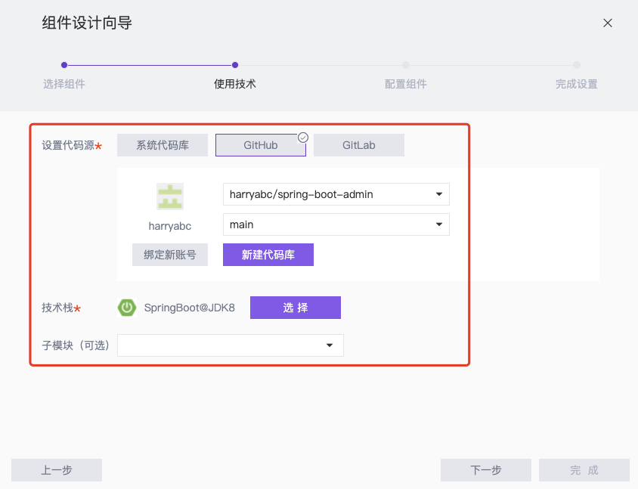Click the harryabc account avatar

point(170,197)
